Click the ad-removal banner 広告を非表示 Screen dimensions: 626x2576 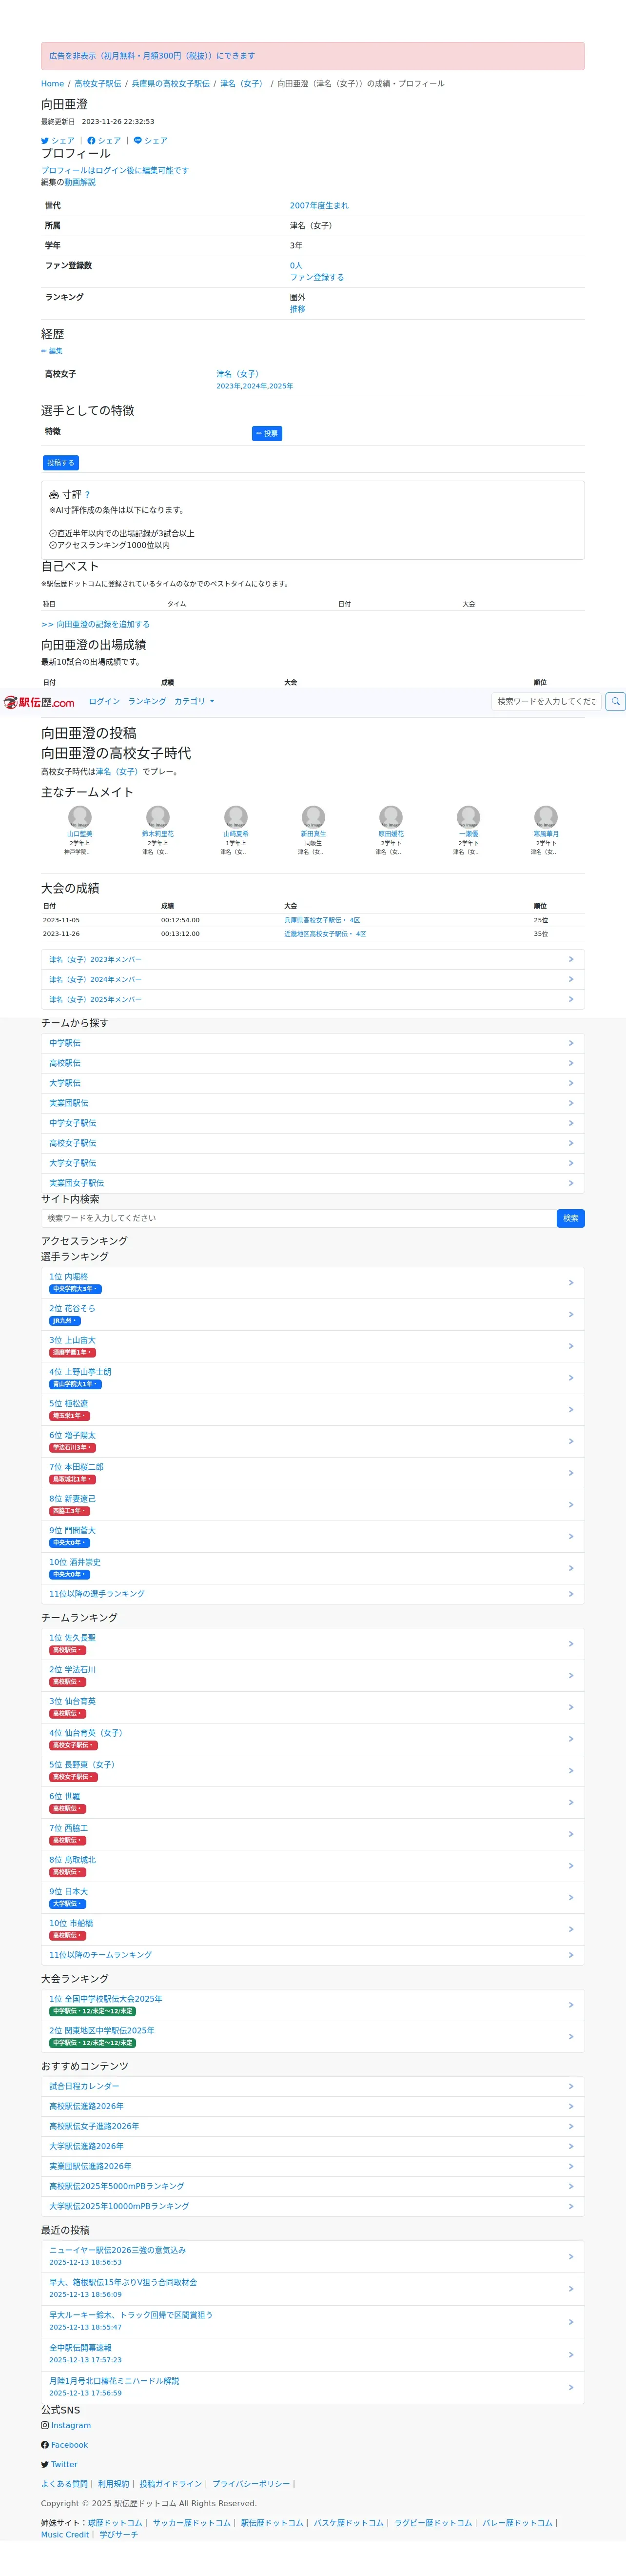tap(313, 56)
